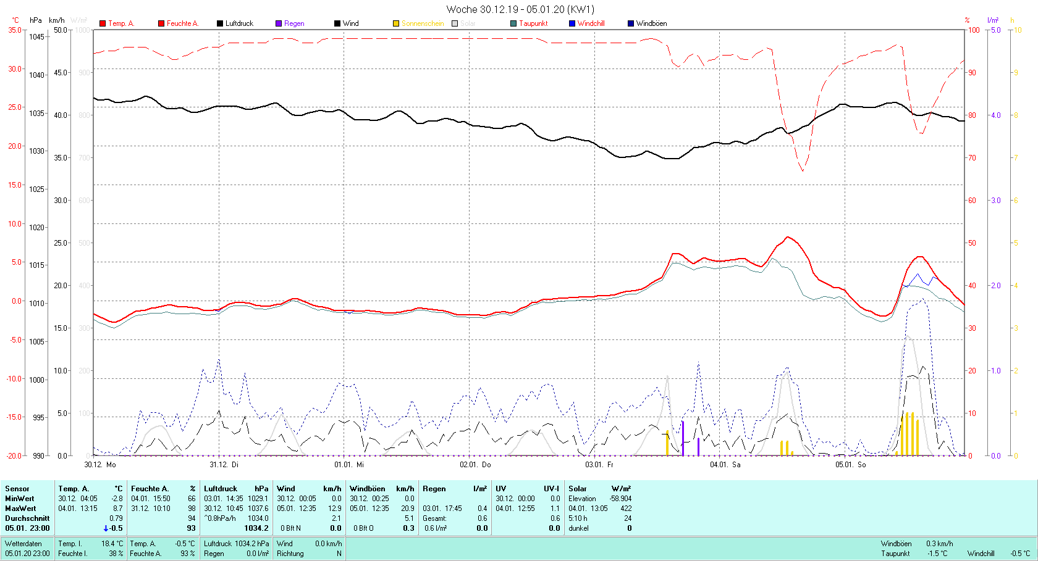Select the '04.01. Sa' date label on the time axis

725,465
